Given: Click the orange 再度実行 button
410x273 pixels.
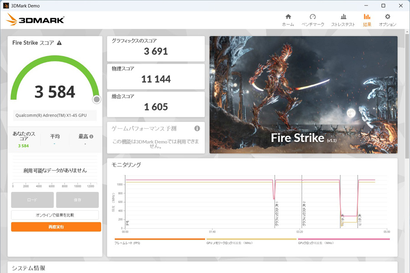Looking at the screenshot, I should tap(56, 227).
